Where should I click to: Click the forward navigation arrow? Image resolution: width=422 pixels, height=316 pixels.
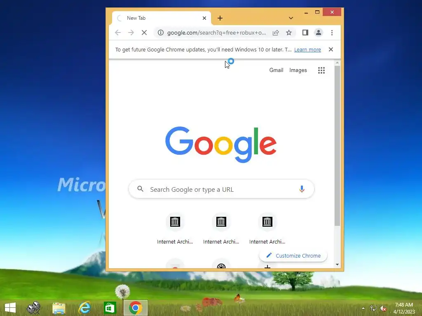tap(131, 33)
